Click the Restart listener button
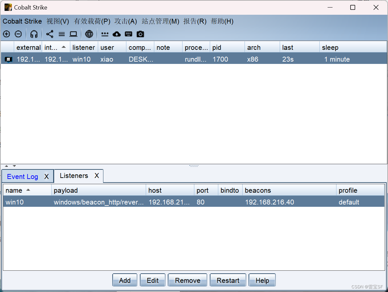The height and width of the screenshot is (292, 388). tap(228, 280)
